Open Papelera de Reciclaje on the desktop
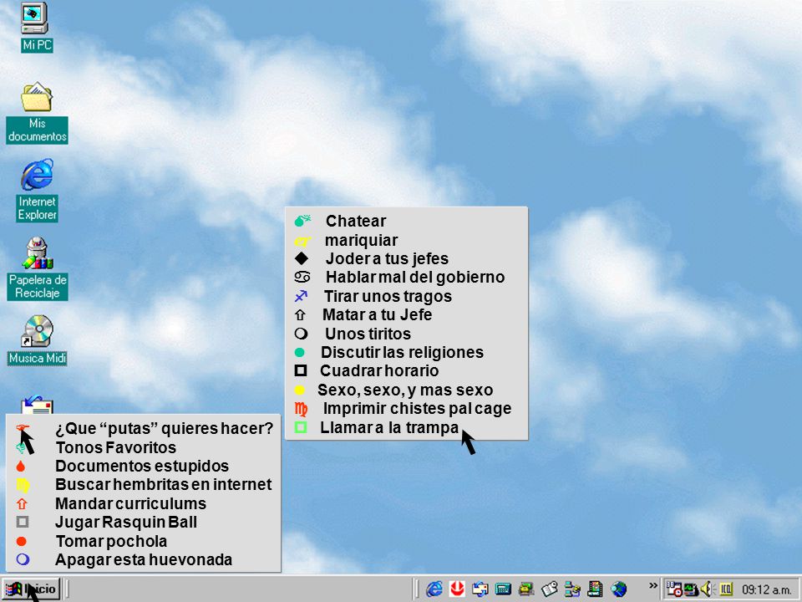The width and height of the screenshot is (802, 602). point(38,268)
